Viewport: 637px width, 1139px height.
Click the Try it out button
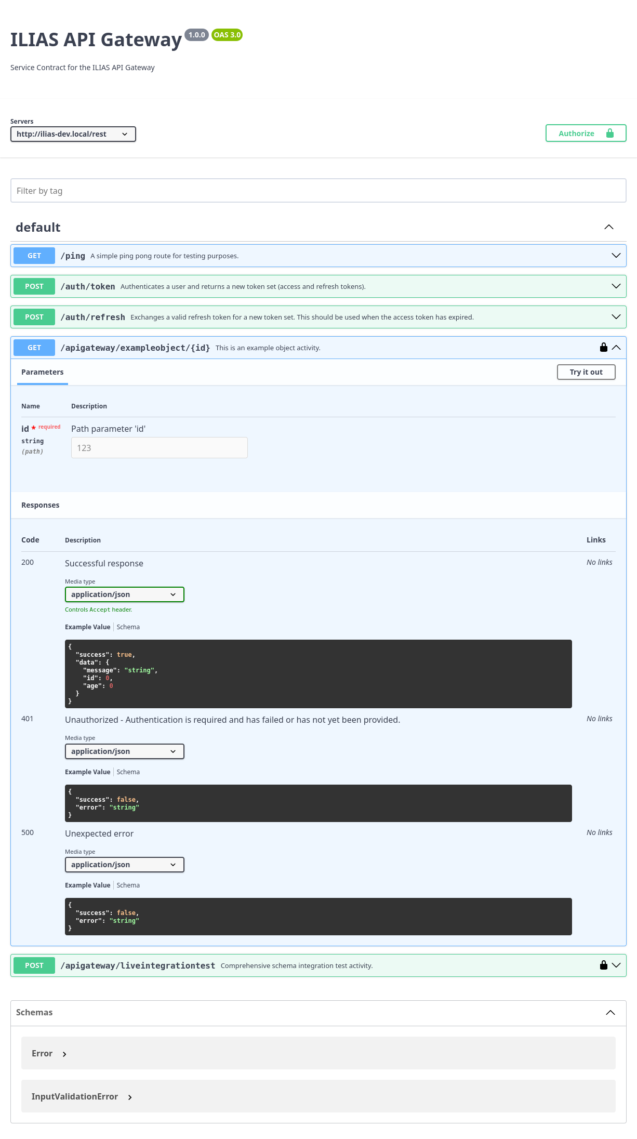(586, 372)
